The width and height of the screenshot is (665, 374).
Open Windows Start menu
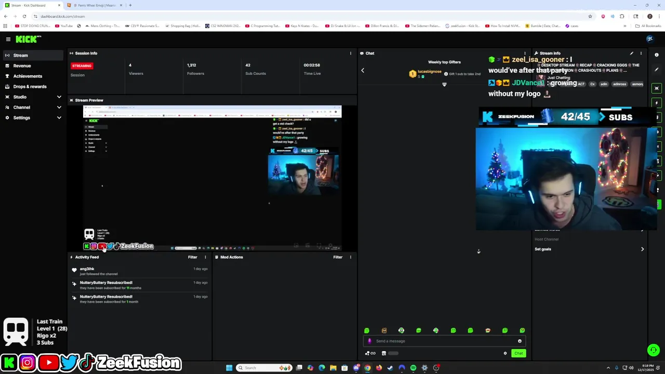click(x=229, y=368)
